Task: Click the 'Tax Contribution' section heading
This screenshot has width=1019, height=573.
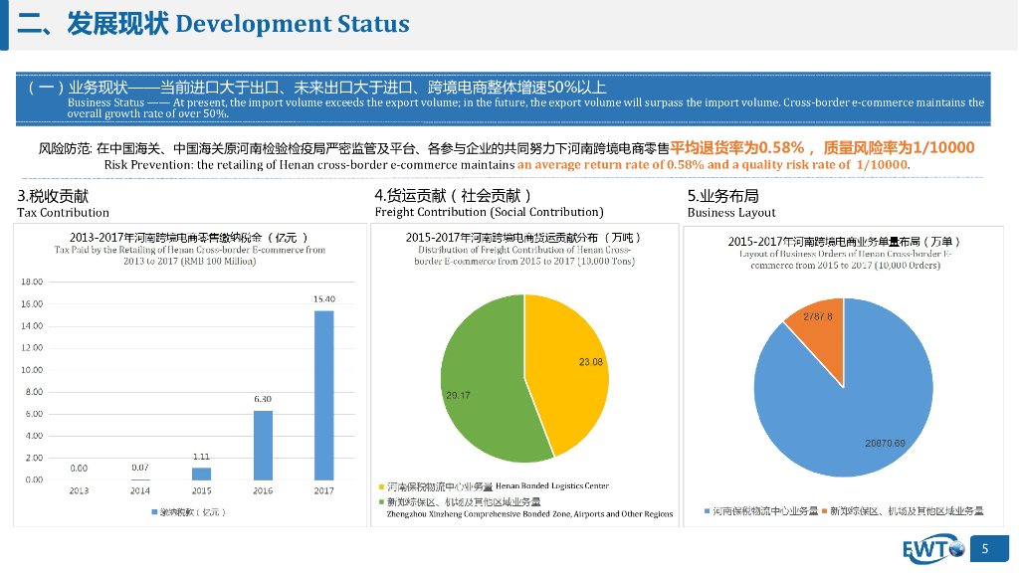Action: (63, 212)
